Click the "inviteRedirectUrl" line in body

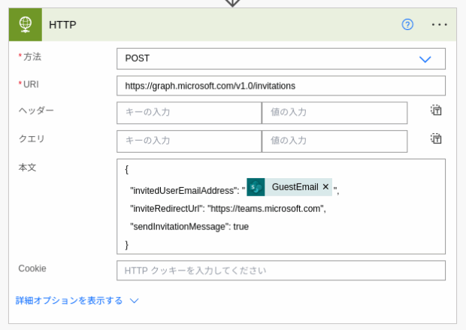[228, 209]
